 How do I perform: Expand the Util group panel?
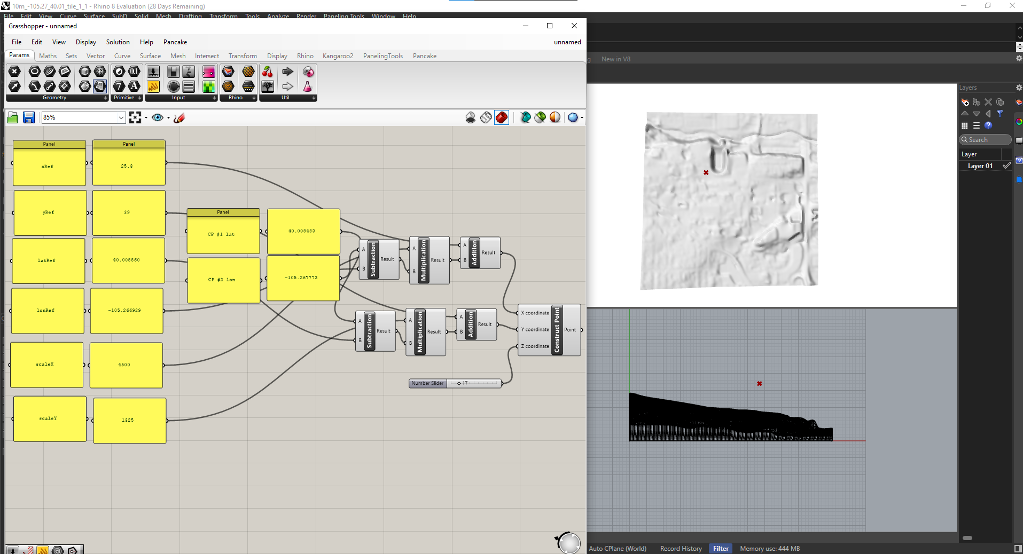[314, 98]
